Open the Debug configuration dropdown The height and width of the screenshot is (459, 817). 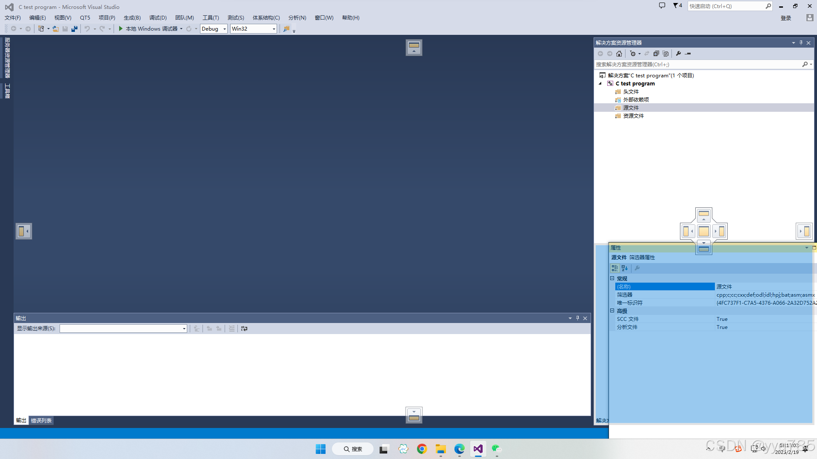(224, 28)
